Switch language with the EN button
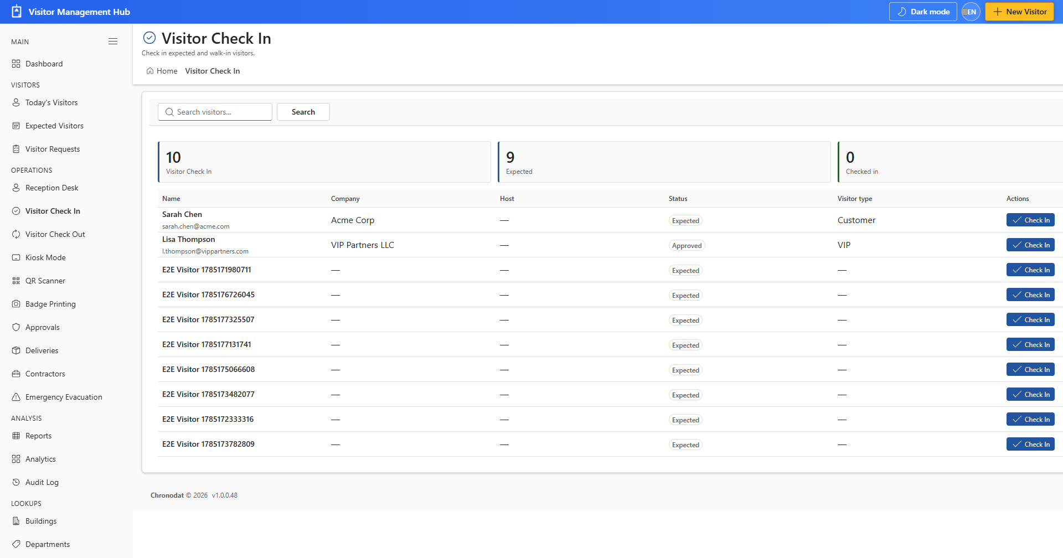The image size is (1063, 558). [971, 12]
